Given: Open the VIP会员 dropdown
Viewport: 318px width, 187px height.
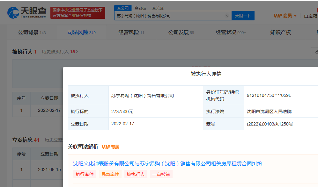Looking at the screenshot, I should click(x=285, y=16).
